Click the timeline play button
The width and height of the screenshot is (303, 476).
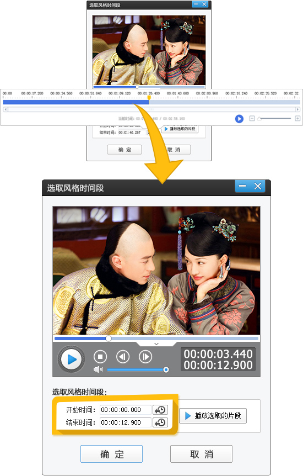click(x=239, y=119)
